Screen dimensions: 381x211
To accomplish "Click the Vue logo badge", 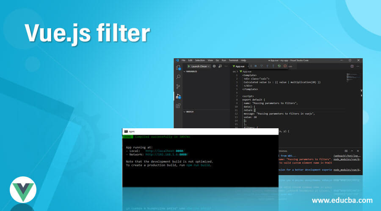I will tap(23, 189).
